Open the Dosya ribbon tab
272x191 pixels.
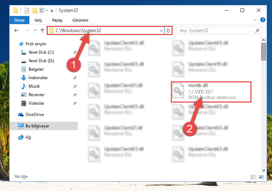point(19,20)
